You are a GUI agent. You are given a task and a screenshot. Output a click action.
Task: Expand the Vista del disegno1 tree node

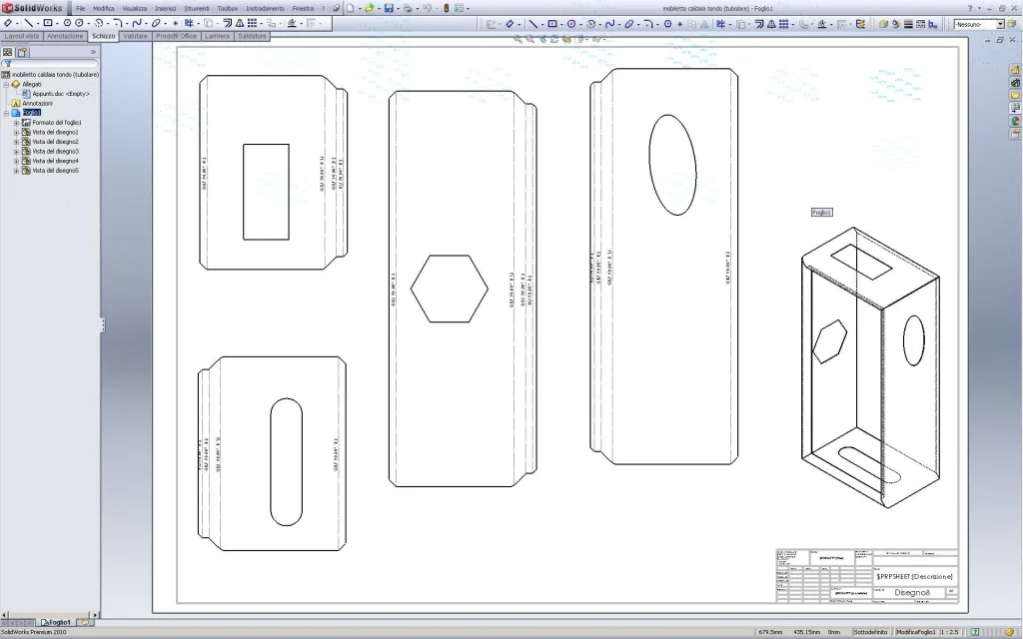point(16,133)
